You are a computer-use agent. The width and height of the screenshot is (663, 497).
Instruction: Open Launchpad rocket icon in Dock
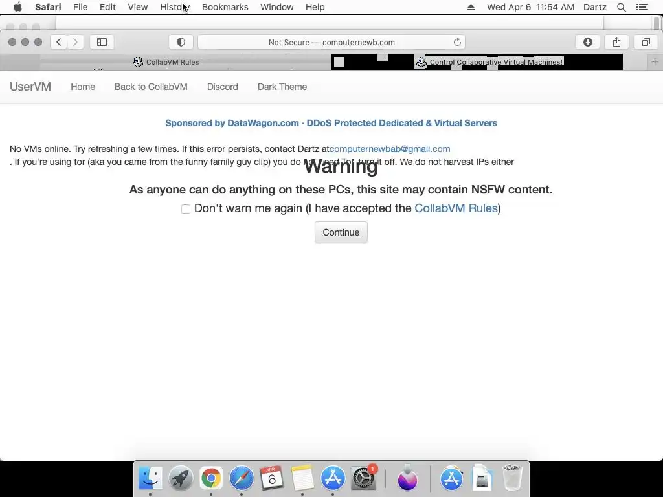[x=181, y=478]
